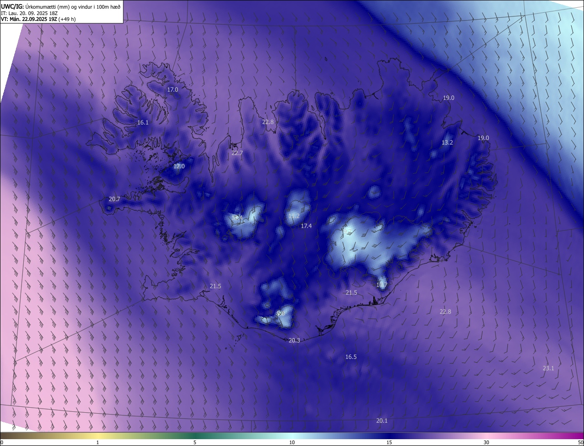Viewport: 584px width, 446px height.
Task: Select the 17.0 value label
Action: (x=172, y=90)
